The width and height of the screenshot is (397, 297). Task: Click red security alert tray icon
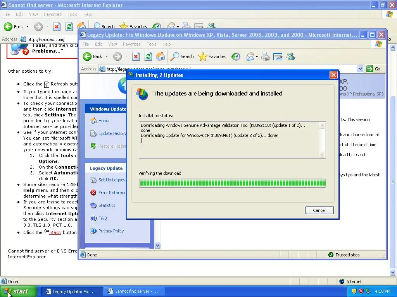click(x=361, y=291)
